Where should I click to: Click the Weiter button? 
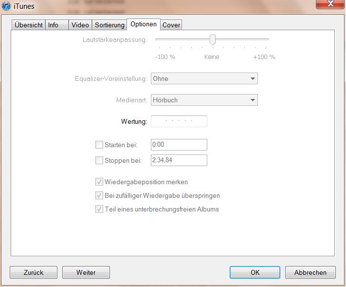tap(86, 272)
